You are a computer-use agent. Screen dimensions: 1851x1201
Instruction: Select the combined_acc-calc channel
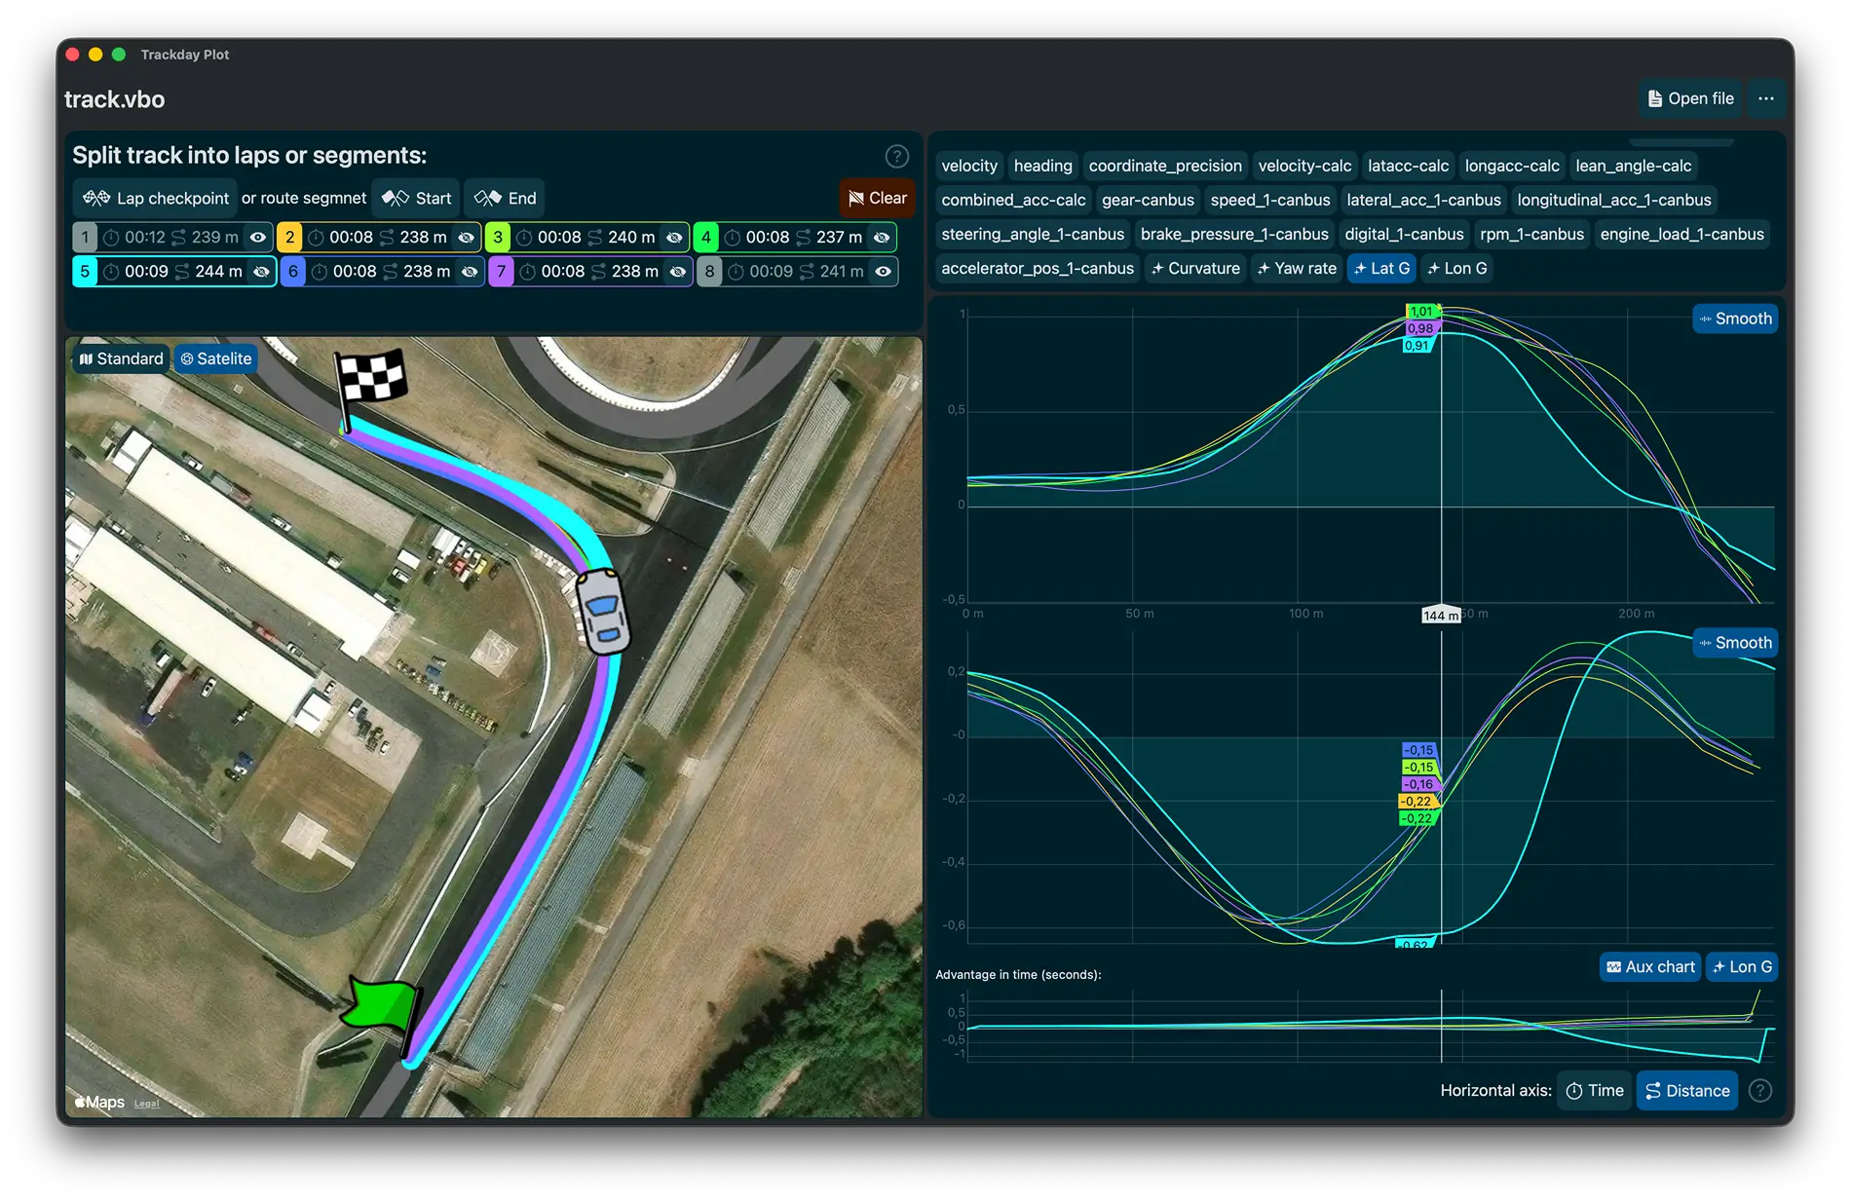pyautogui.click(x=1013, y=200)
